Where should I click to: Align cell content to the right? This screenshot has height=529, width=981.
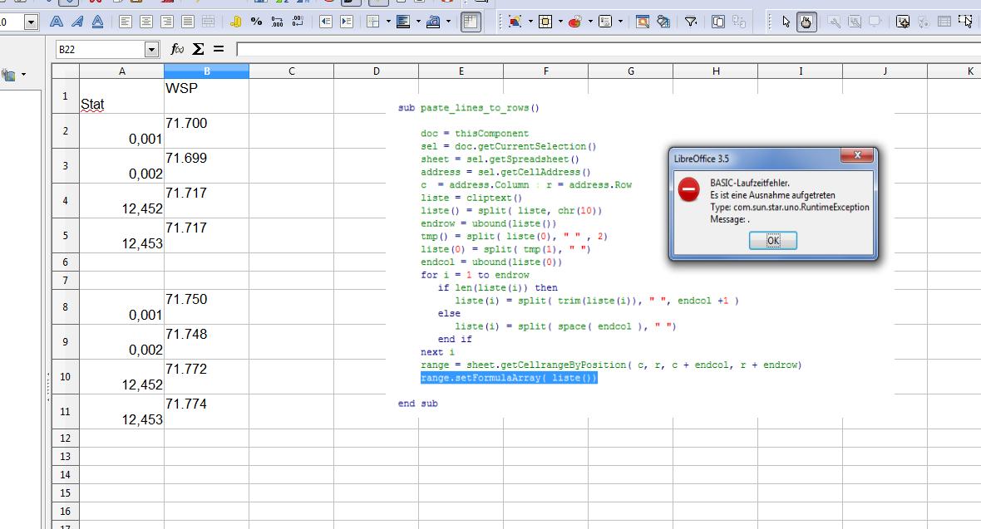[x=166, y=22]
